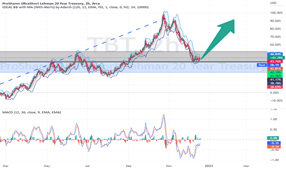
Task: Click the orange -0.24 signal value label
Action: click(274, 147)
